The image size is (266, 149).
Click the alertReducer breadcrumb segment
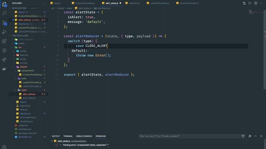[x=104, y=8]
